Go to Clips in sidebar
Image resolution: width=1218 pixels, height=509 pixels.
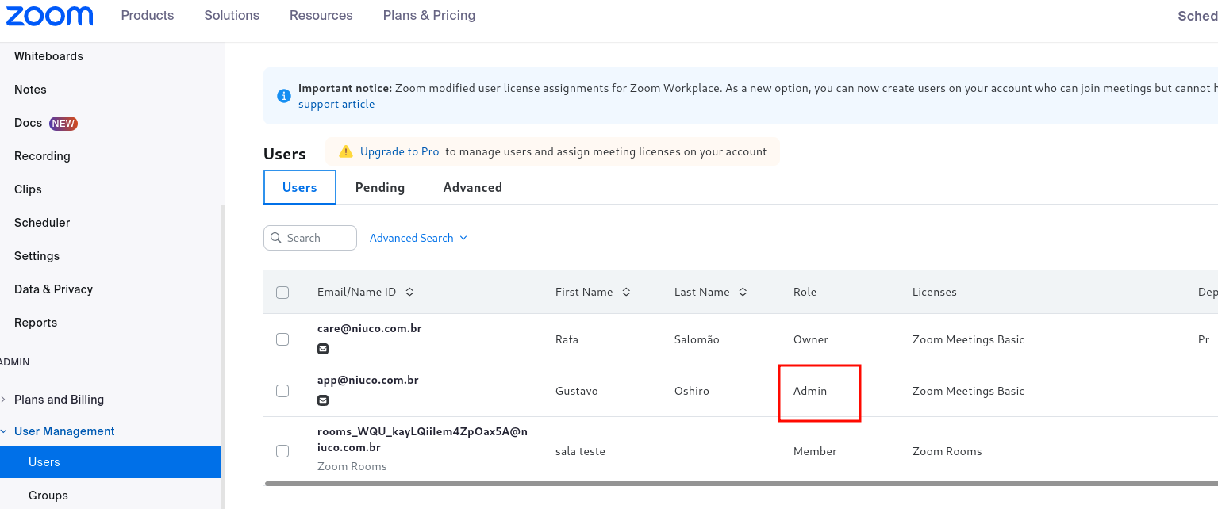tap(28, 189)
